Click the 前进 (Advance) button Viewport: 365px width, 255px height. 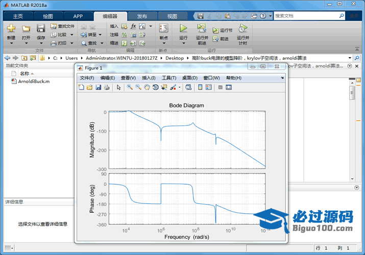tap(221, 39)
